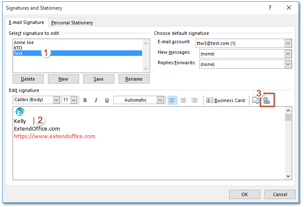
Task: Expand the Replies/forwards signature dropdown
Action: pyautogui.click(x=288, y=64)
